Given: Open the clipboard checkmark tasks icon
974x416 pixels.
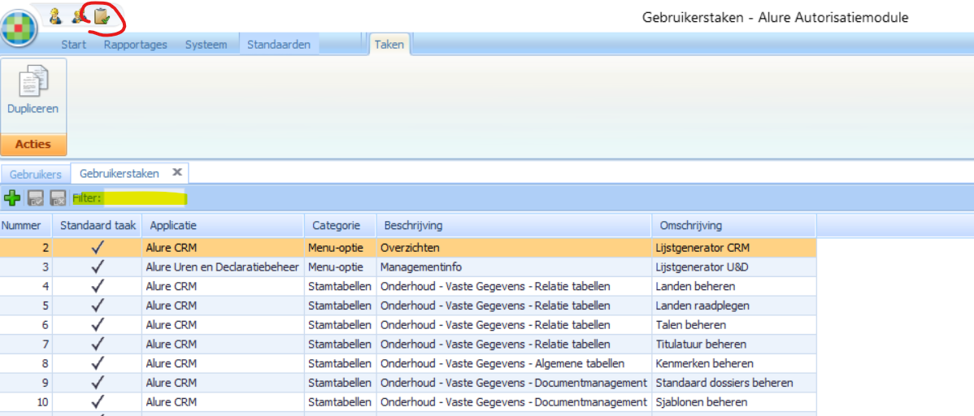Looking at the screenshot, I should tap(102, 15).
